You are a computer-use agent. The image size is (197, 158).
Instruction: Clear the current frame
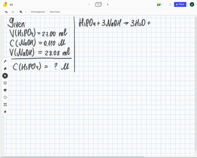point(55,12)
